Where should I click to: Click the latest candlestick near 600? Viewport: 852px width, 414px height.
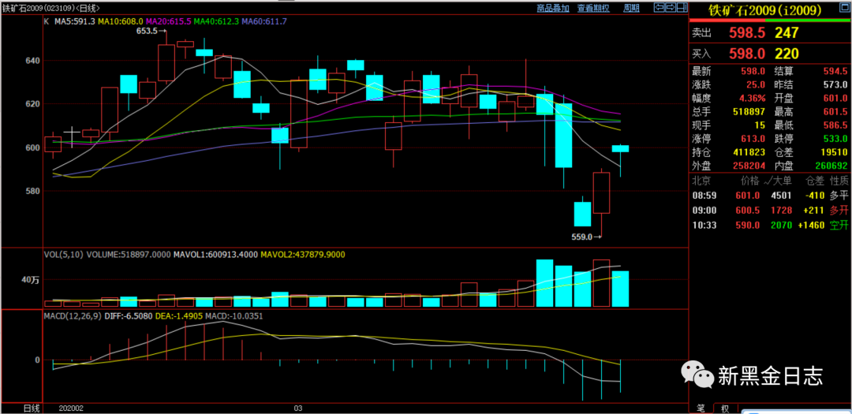(620, 148)
